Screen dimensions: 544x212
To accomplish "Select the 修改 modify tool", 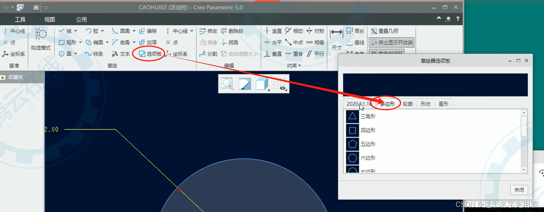I will point(208,31).
